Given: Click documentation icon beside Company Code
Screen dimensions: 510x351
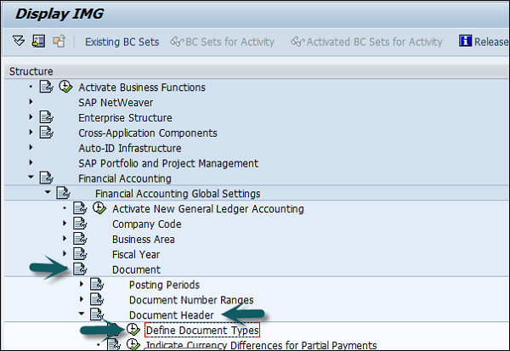Looking at the screenshot, I should [x=80, y=224].
